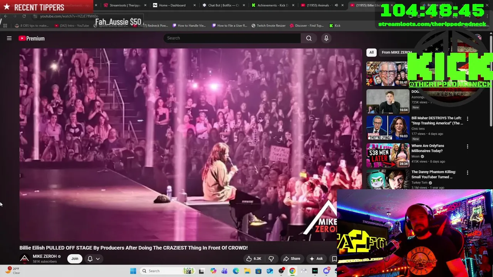Image resolution: width=493 pixels, height=277 pixels.
Task: Open File Explorer from the taskbar
Action: 247,271
